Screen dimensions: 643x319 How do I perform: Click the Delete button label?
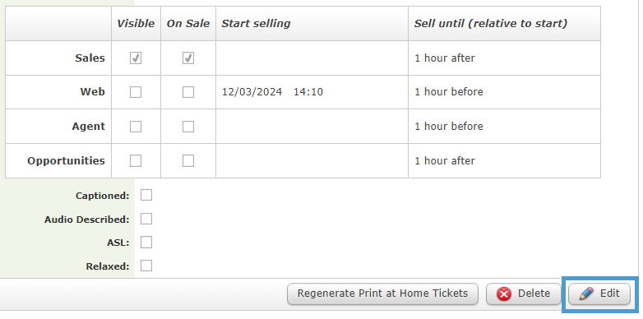click(x=534, y=294)
